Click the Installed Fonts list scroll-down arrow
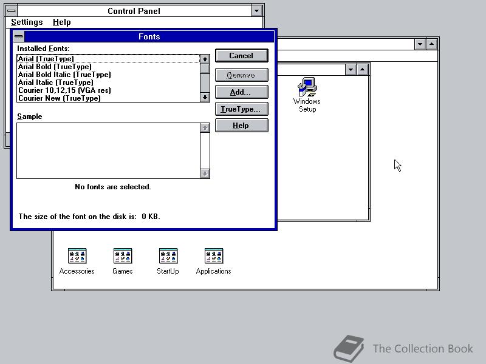This screenshot has height=364, width=486. pyautogui.click(x=205, y=98)
